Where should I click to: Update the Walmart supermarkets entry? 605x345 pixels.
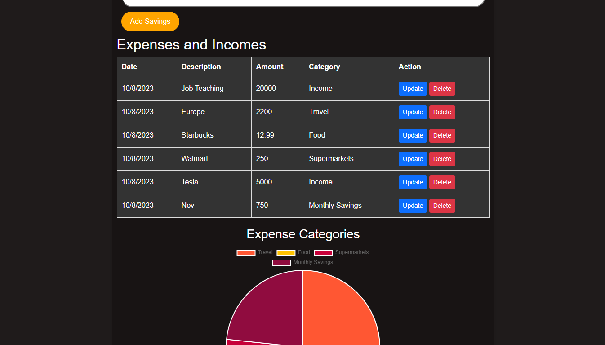point(412,159)
